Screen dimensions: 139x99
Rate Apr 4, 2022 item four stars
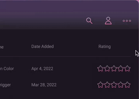(x=121, y=69)
